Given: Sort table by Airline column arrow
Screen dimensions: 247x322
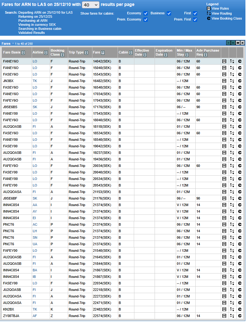Looking at the screenshot, I should [46, 53].
